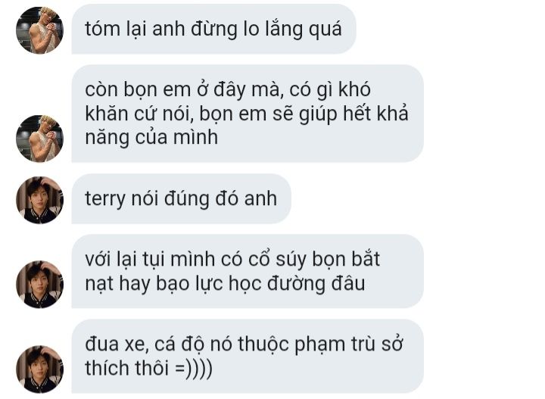Open avatar beside "tóm lại anh đừng lo lắng quá"
The height and width of the screenshot is (399, 545).
pyautogui.click(x=39, y=30)
